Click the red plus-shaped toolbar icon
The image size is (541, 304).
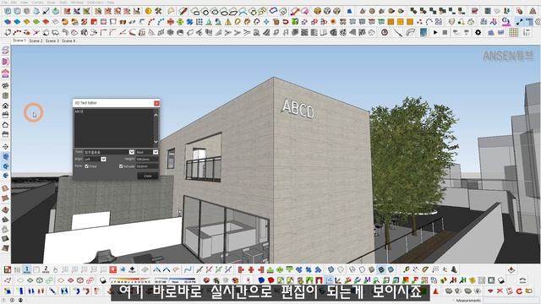(x=171, y=22)
